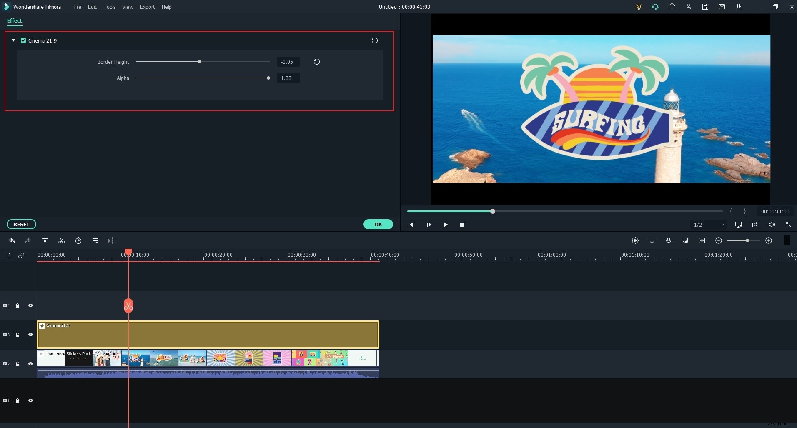Lock track 2 with padlock icon
Screen dimensions: 797x428
point(18,364)
